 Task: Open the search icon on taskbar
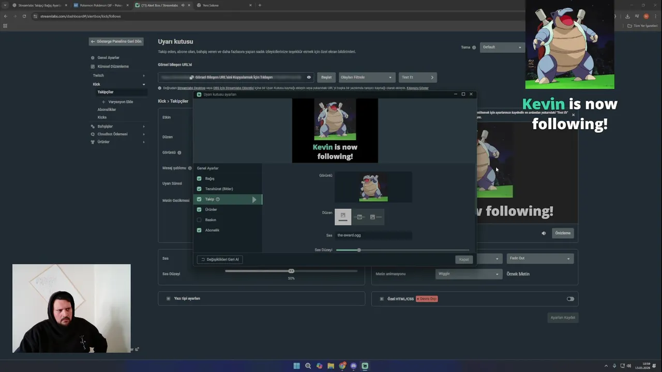[308, 366]
